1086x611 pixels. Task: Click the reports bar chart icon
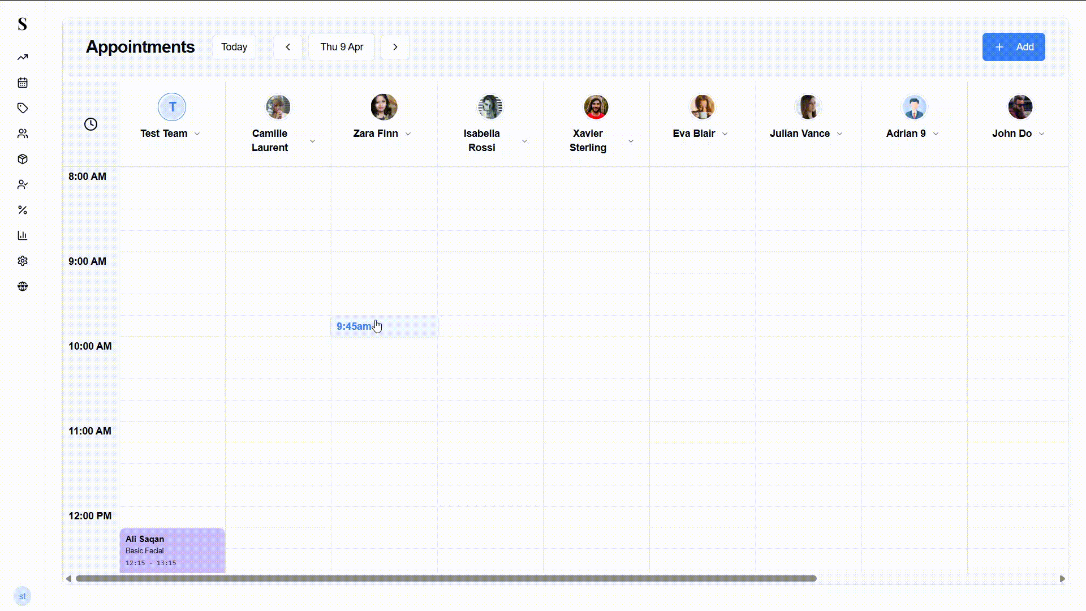23,235
